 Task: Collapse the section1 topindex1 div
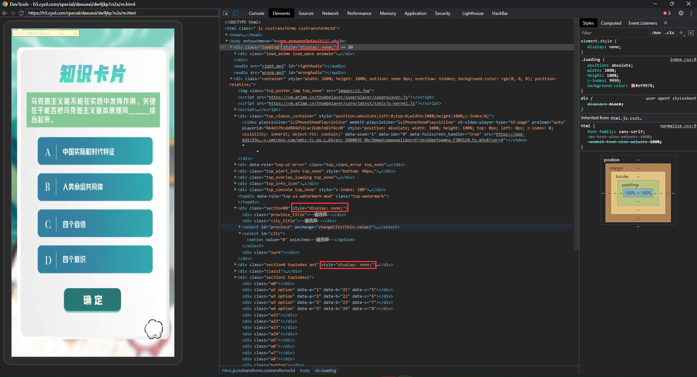236,277
